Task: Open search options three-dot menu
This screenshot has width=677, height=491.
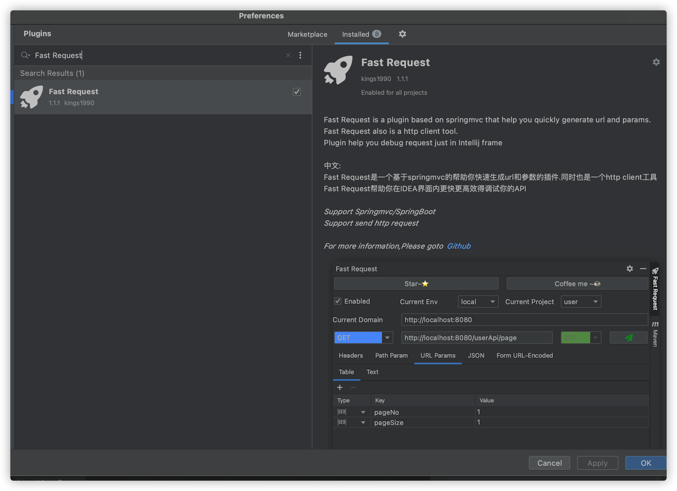Action: pos(300,55)
